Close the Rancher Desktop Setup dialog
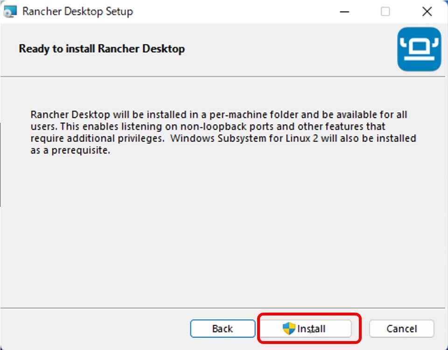 pos(427,12)
